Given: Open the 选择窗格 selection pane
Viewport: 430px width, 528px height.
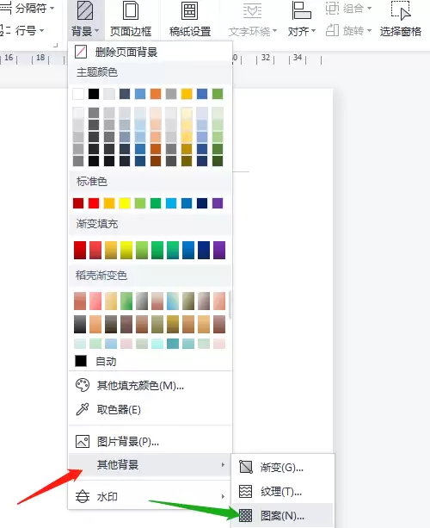Looking at the screenshot, I should (x=401, y=20).
